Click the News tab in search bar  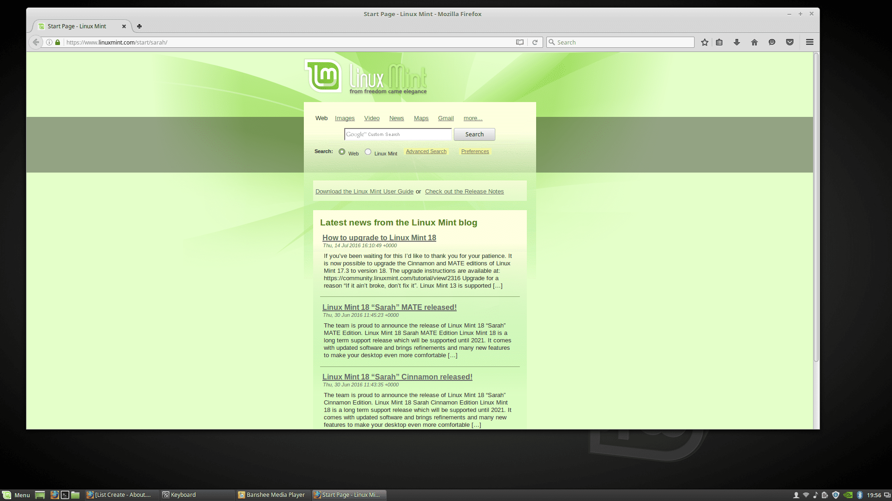(x=396, y=118)
